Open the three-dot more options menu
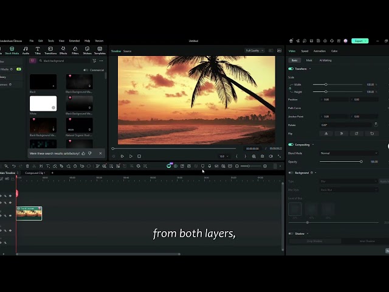This screenshot has width=389, height=292. (102, 61)
